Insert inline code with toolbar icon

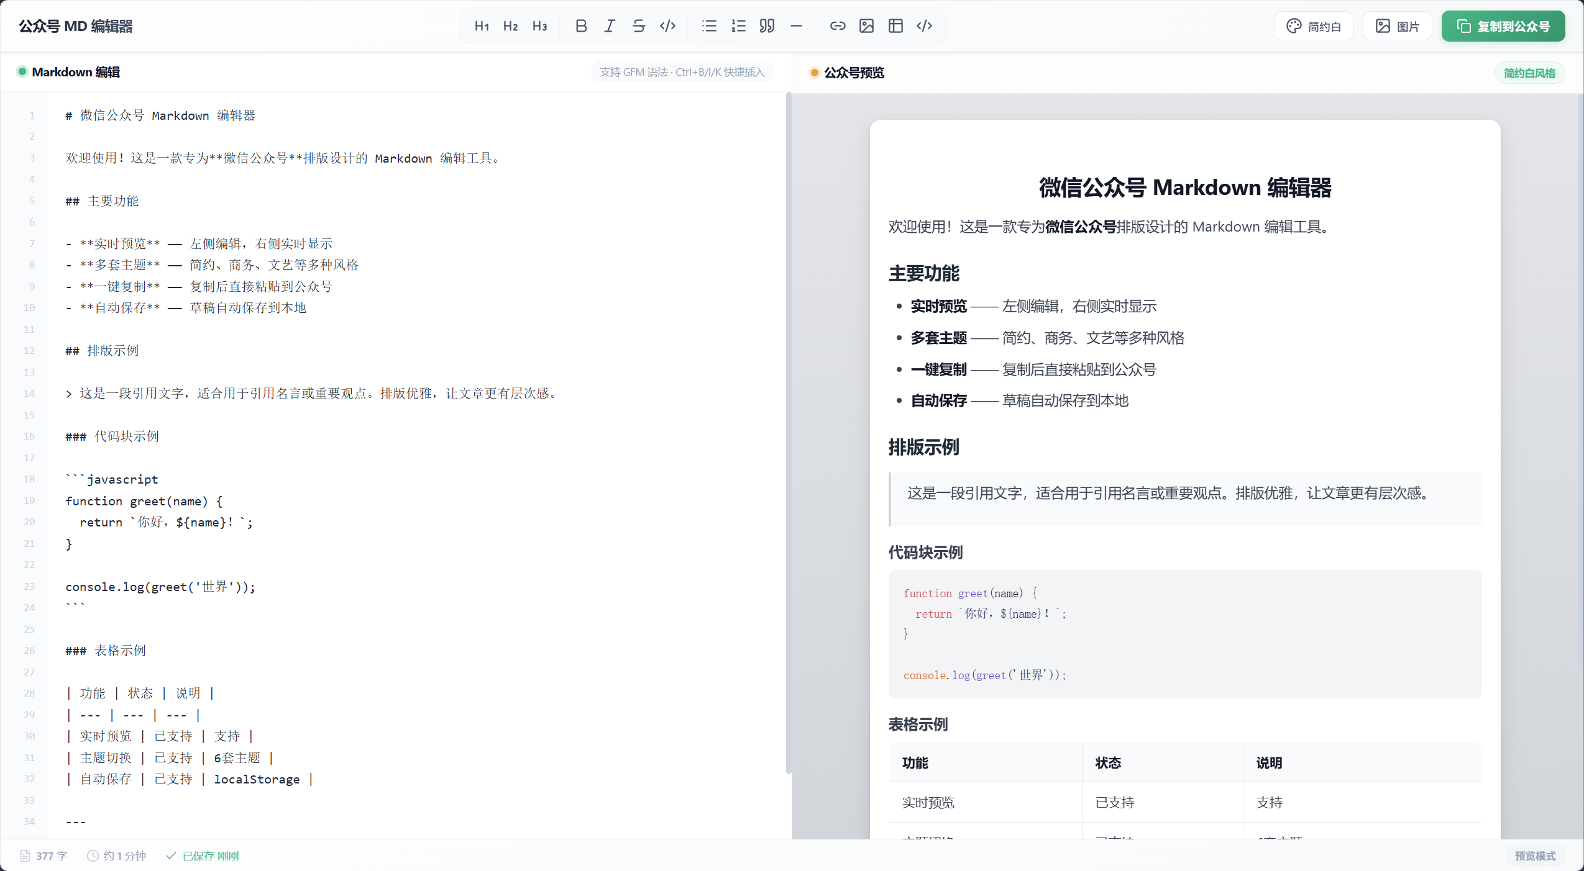668,26
